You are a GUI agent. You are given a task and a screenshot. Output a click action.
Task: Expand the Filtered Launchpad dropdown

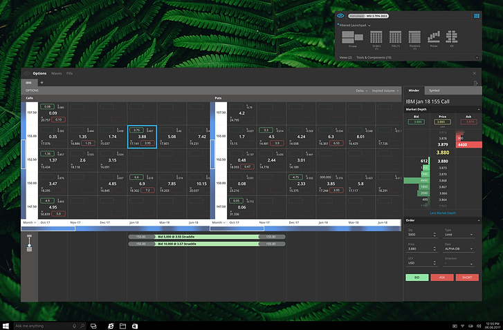coord(355,26)
